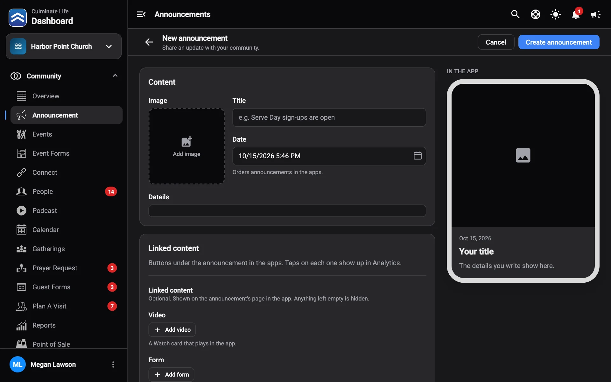Collapse the sidebar menu icon

(141, 14)
